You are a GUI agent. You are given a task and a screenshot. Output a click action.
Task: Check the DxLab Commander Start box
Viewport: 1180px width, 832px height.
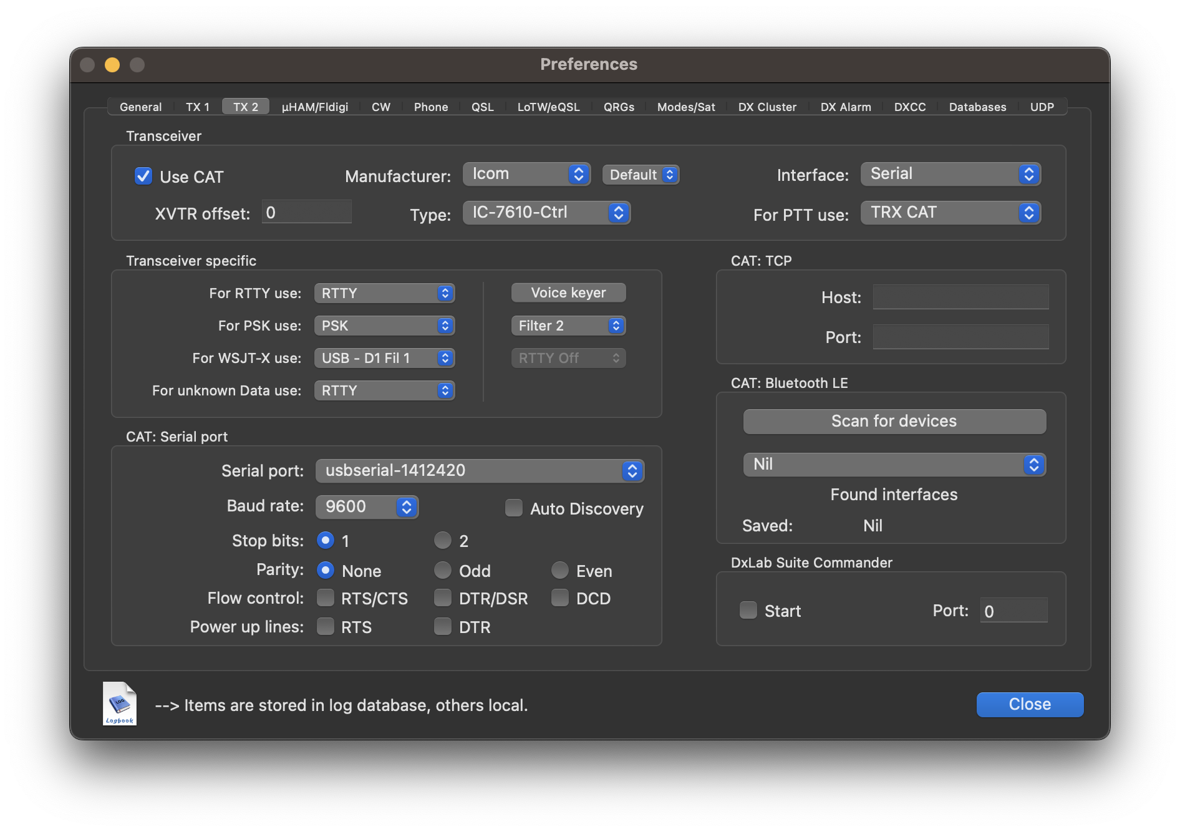point(748,610)
